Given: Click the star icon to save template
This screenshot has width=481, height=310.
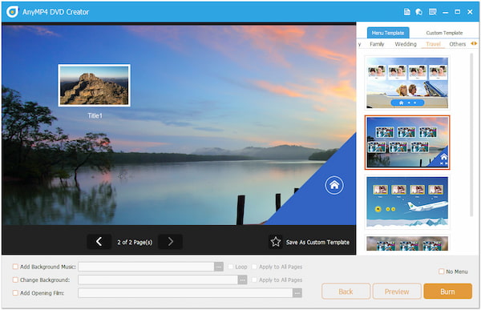Looking at the screenshot, I should [x=276, y=242].
